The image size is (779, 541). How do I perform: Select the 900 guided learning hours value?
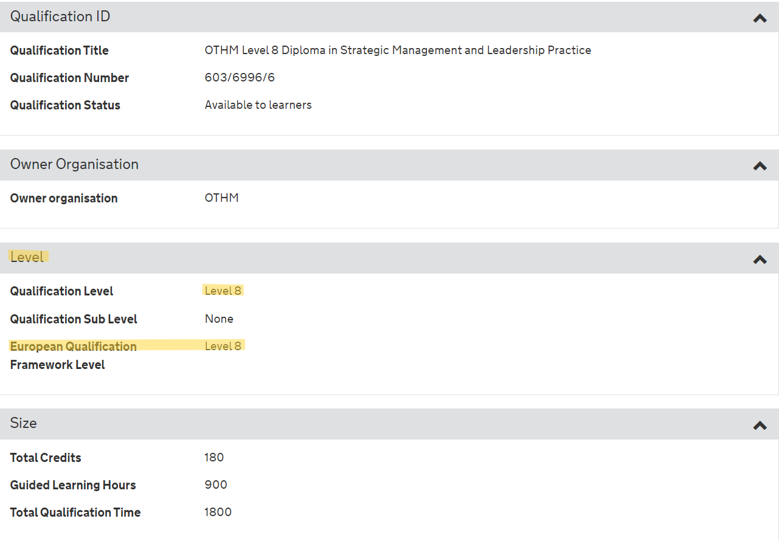coord(216,485)
